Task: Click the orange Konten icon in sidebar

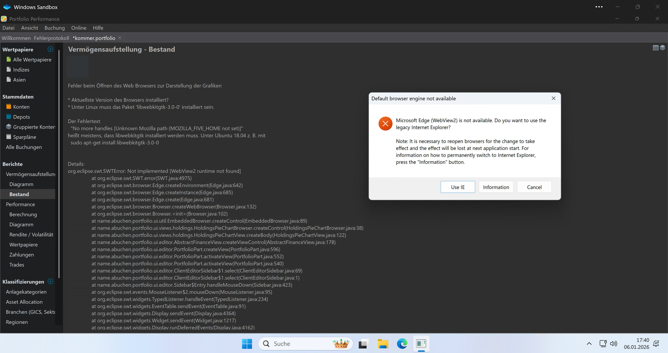Action: tap(9, 107)
